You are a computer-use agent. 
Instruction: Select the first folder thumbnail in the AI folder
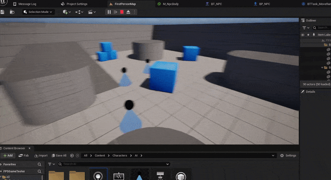click(x=56, y=175)
